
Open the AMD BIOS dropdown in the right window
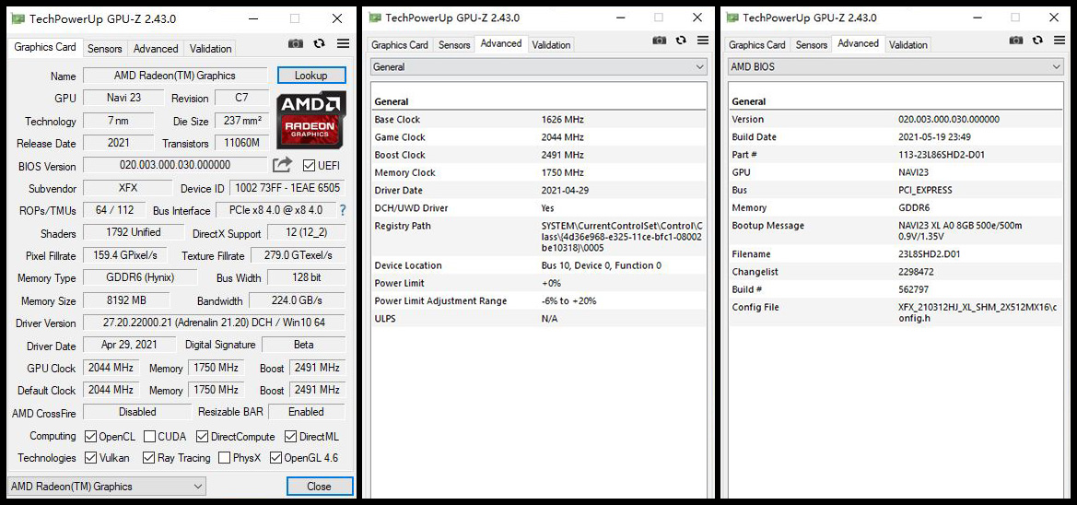[896, 66]
